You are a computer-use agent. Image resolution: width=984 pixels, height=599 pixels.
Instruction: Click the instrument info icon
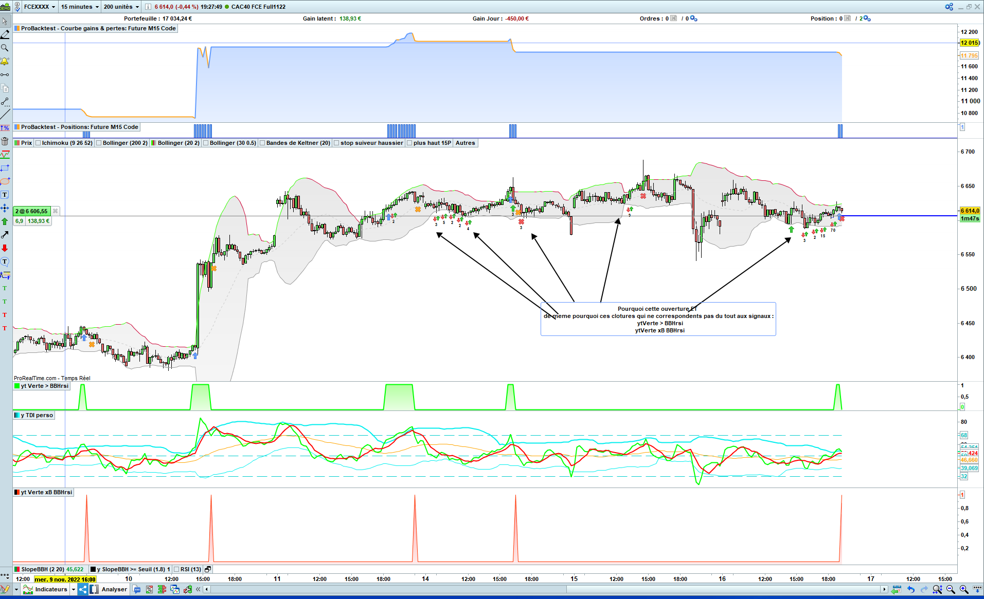(148, 7)
